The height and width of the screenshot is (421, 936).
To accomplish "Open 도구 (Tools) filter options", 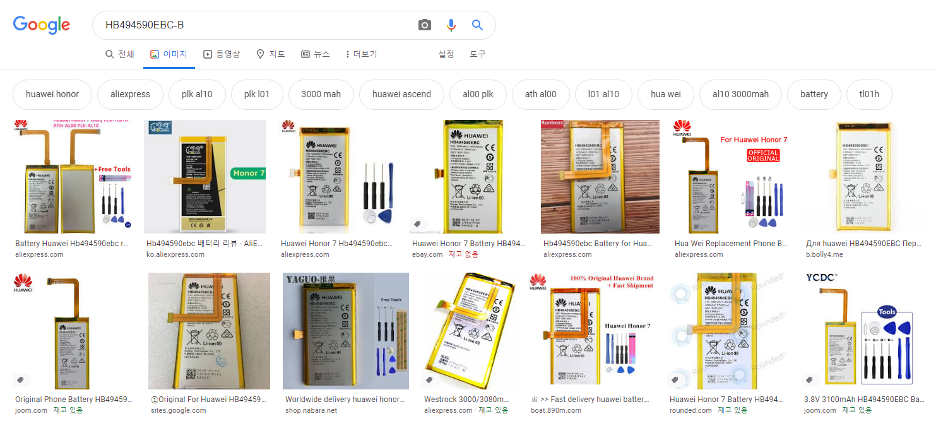I will pos(478,54).
